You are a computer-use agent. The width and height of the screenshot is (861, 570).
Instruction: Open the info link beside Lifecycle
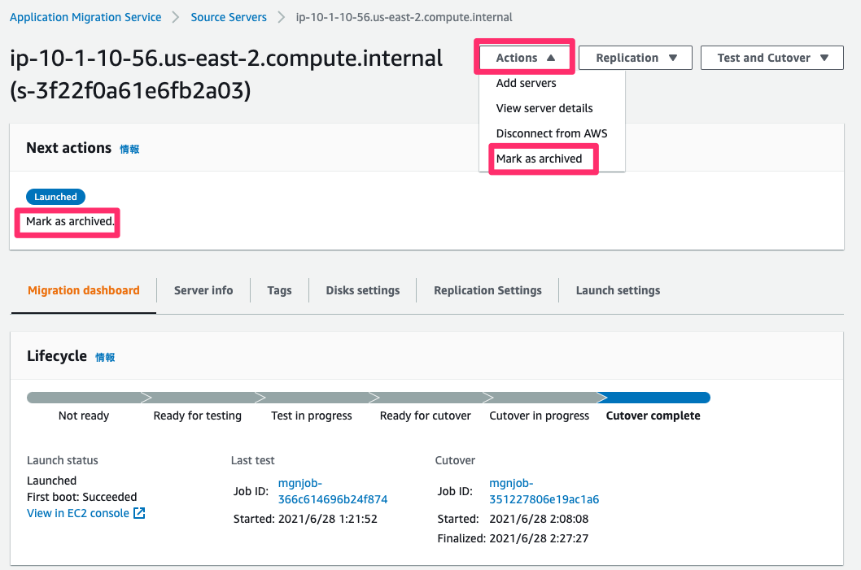point(105,357)
